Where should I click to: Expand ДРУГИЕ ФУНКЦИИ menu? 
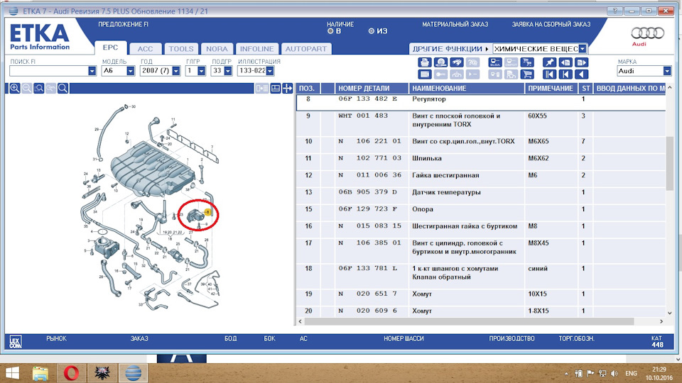(450, 49)
